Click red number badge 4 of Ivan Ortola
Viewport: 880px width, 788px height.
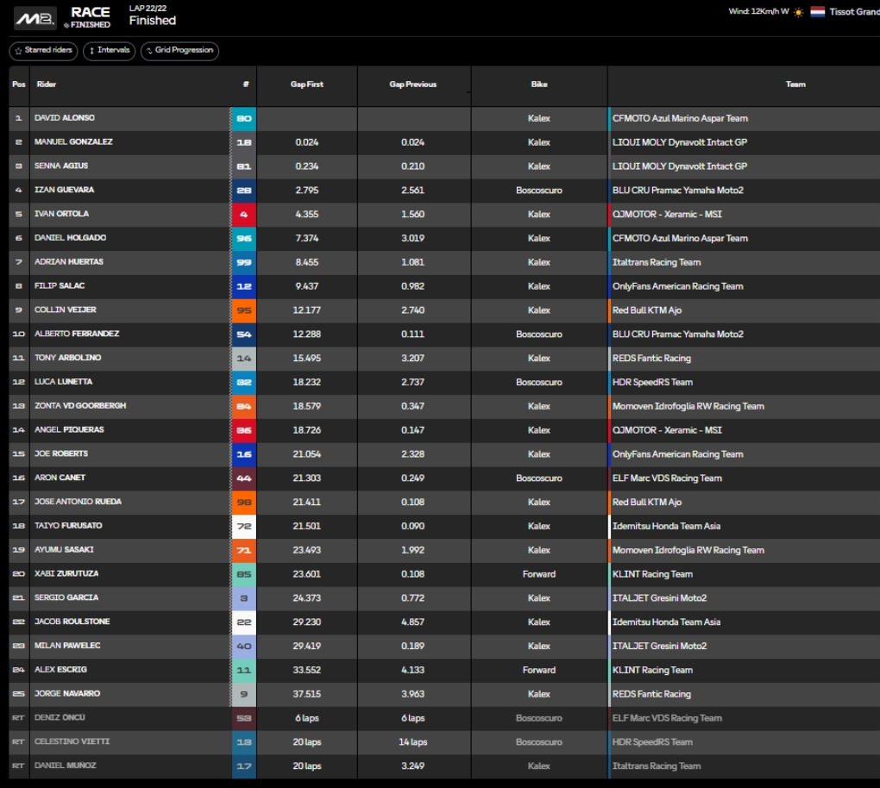coord(243,215)
